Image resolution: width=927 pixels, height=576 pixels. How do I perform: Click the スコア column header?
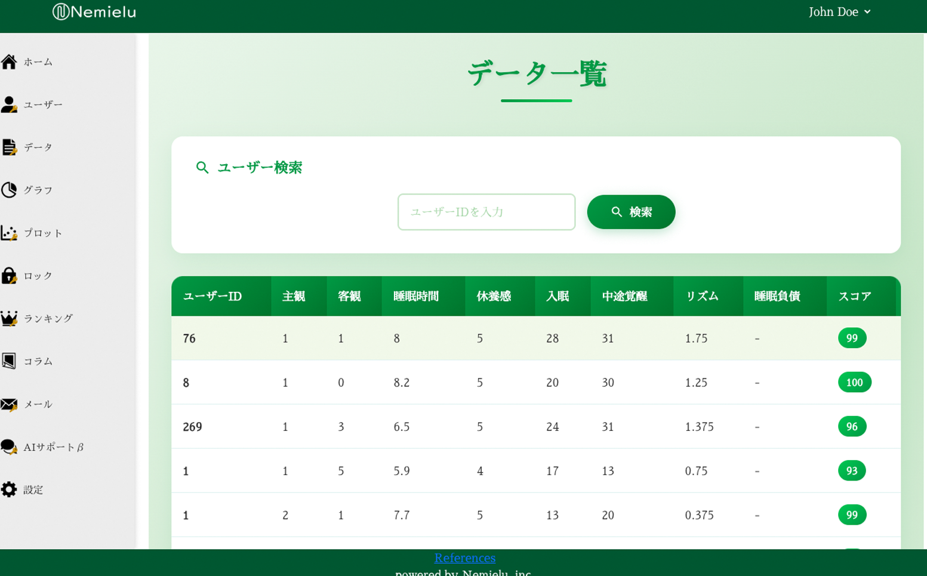coord(854,296)
